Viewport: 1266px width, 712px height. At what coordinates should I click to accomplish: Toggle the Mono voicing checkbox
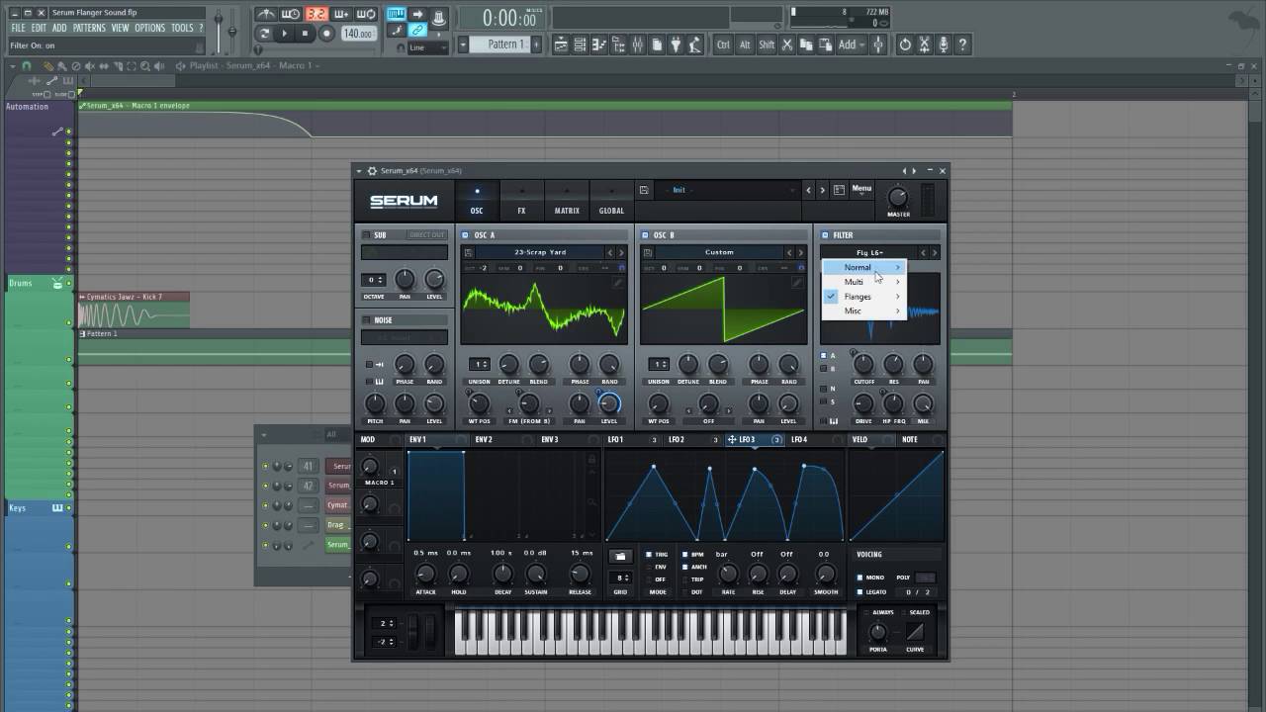860,578
